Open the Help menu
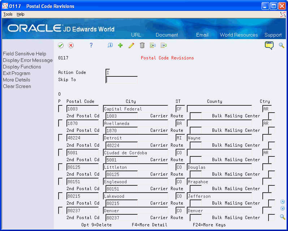 20,14
